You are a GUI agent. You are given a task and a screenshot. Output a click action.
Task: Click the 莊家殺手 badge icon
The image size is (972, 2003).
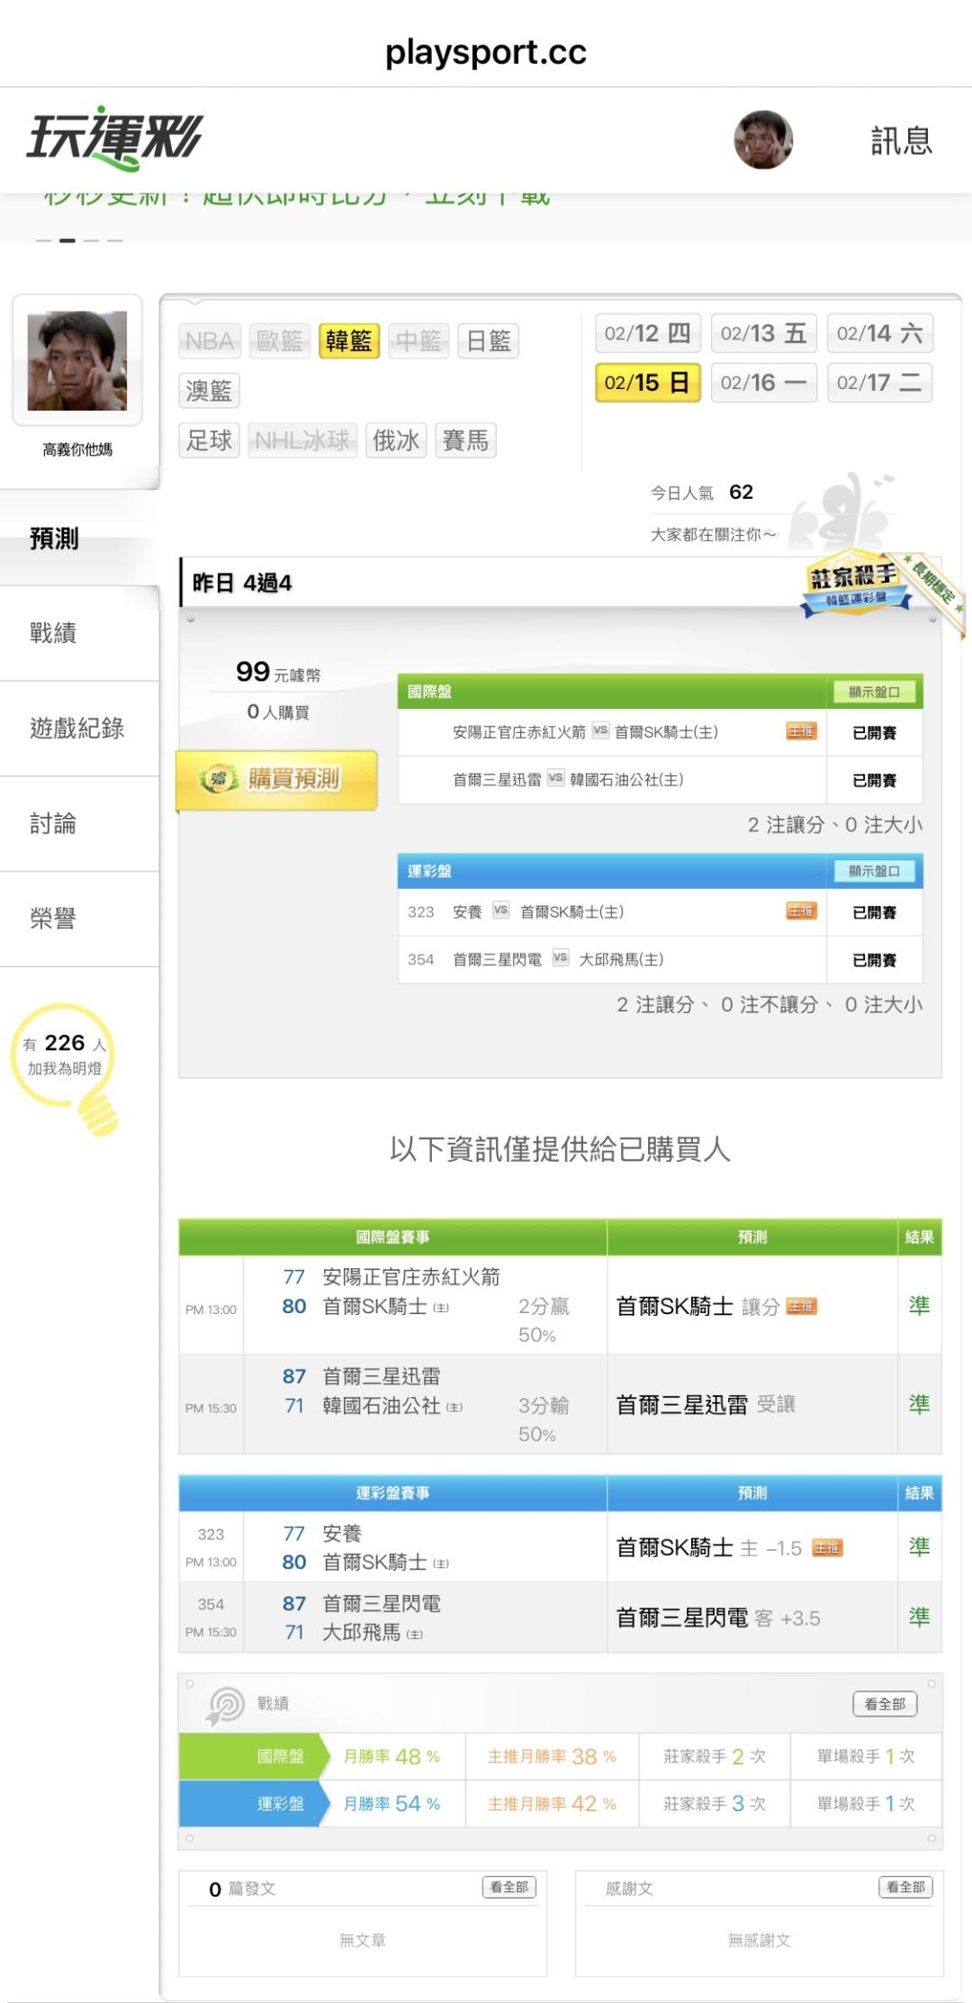click(x=855, y=583)
